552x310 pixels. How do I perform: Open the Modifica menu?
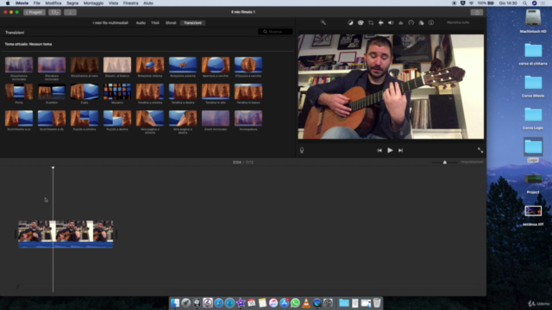[53, 3]
